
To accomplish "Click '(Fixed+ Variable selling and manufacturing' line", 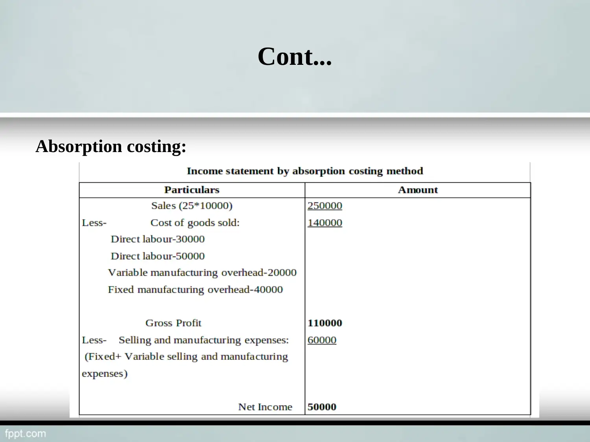I will (x=186, y=357).
